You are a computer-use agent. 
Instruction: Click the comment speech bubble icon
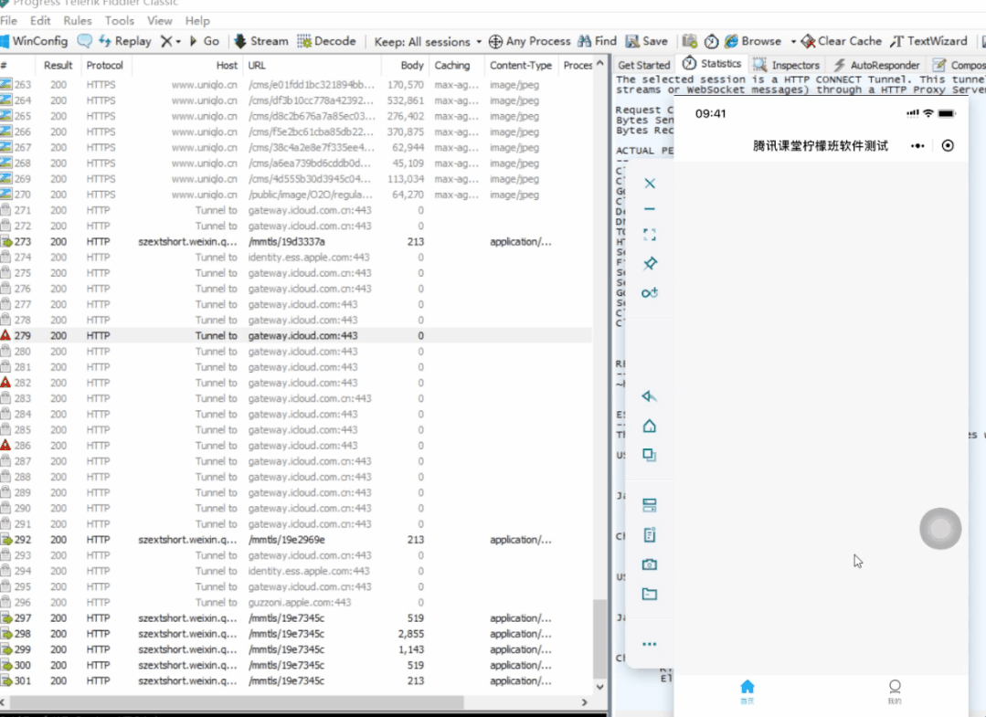84,41
